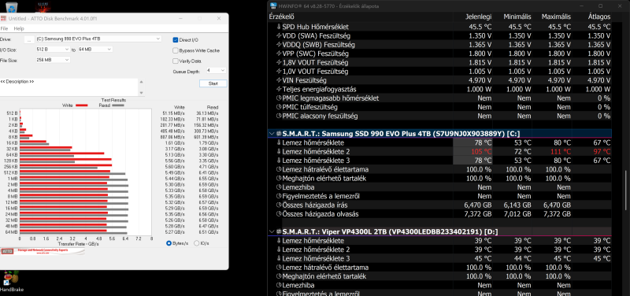Click the 7,012 GB minimum host reads value

tap(517, 214)
